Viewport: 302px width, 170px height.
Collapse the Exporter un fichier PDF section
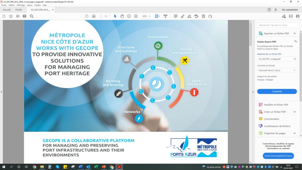(295, 33)
